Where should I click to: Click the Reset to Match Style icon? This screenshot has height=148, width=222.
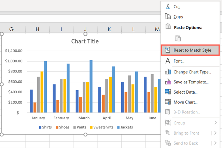[x=168, y=50]
